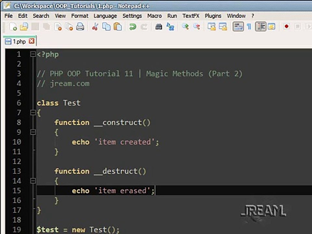
Task: Click the comment text jream.com on line 4
Action: tap(70, 84)
